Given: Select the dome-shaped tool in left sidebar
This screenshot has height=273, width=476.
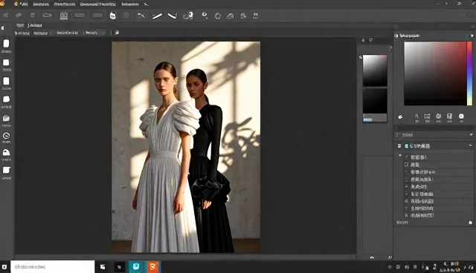Looking at the screenshot, I should click(7, 153).
